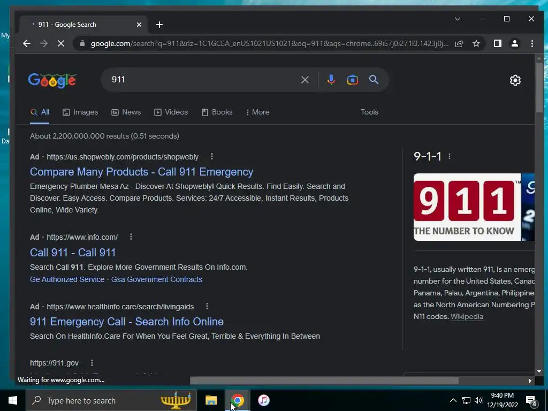Open a new tab
The width and height of the screenshot is (548, 411).
point(159,25)
